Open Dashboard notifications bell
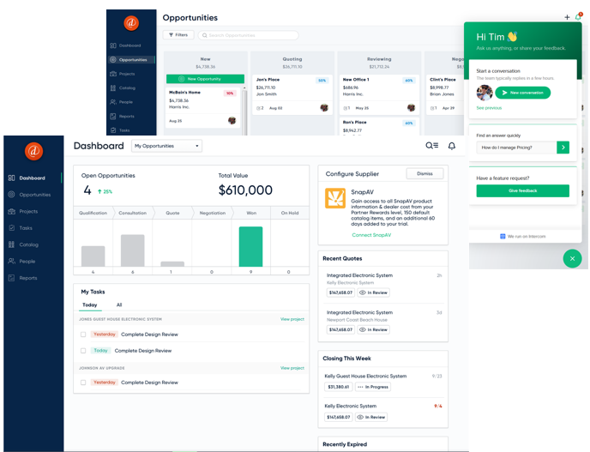This screenshot has height=452, width=590. point(452,146)
